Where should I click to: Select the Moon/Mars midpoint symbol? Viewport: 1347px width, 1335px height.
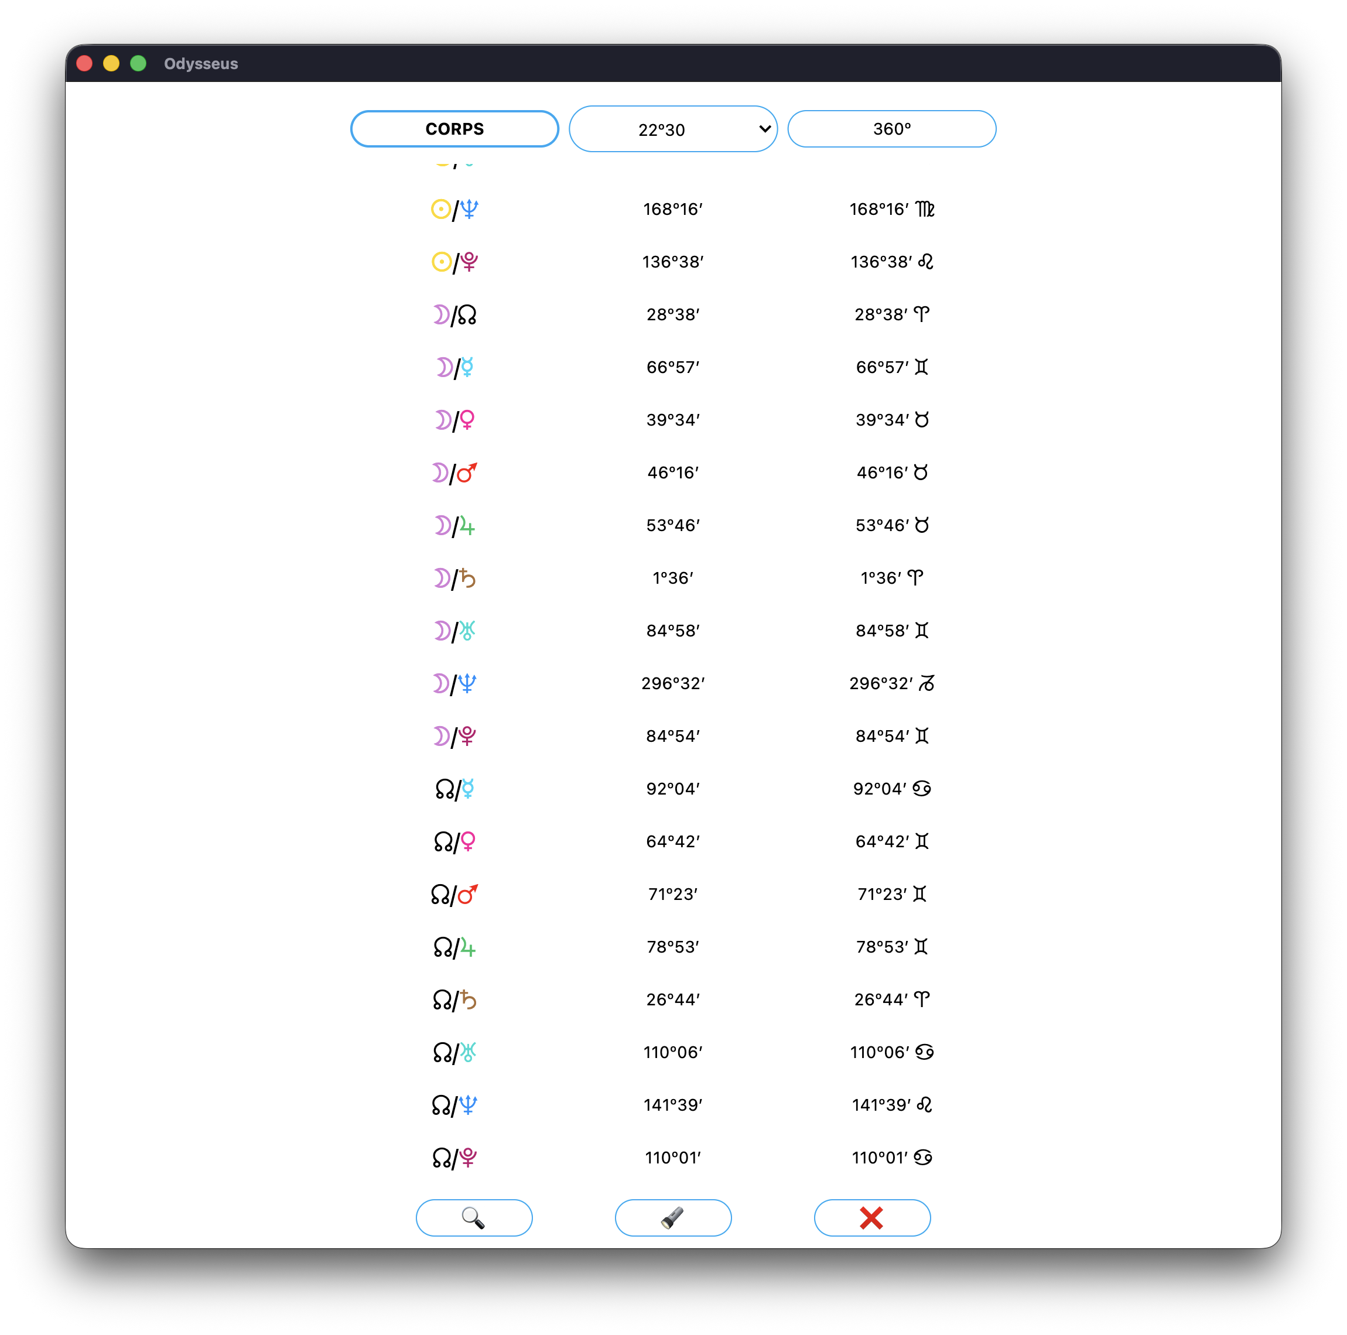[454, 473]
